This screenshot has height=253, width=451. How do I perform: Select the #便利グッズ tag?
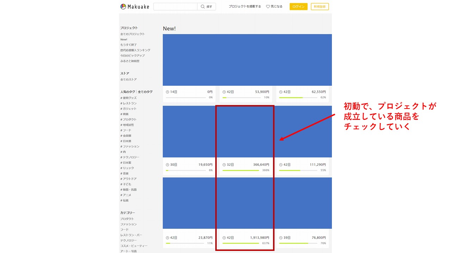click(129, 98)
